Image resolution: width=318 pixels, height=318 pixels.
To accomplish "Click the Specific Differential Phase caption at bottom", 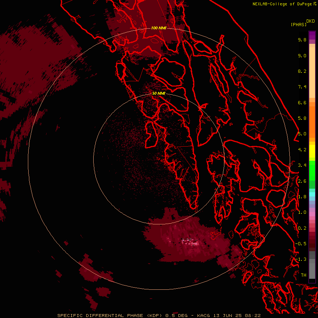I will point(159,316).
